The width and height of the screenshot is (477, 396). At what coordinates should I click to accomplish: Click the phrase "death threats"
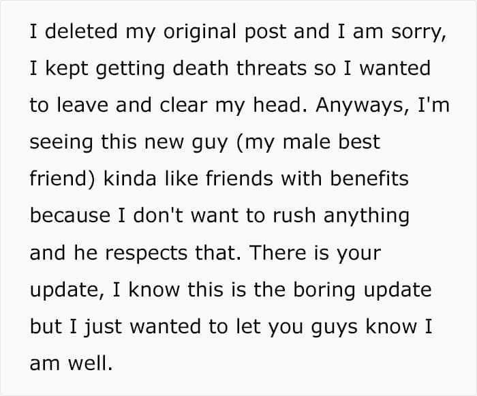pos(240,67)
